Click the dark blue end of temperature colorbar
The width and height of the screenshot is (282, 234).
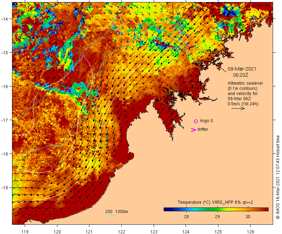[x=166, y=209]
